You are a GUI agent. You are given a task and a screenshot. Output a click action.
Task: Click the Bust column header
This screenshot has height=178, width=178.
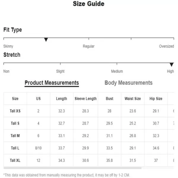109,98
